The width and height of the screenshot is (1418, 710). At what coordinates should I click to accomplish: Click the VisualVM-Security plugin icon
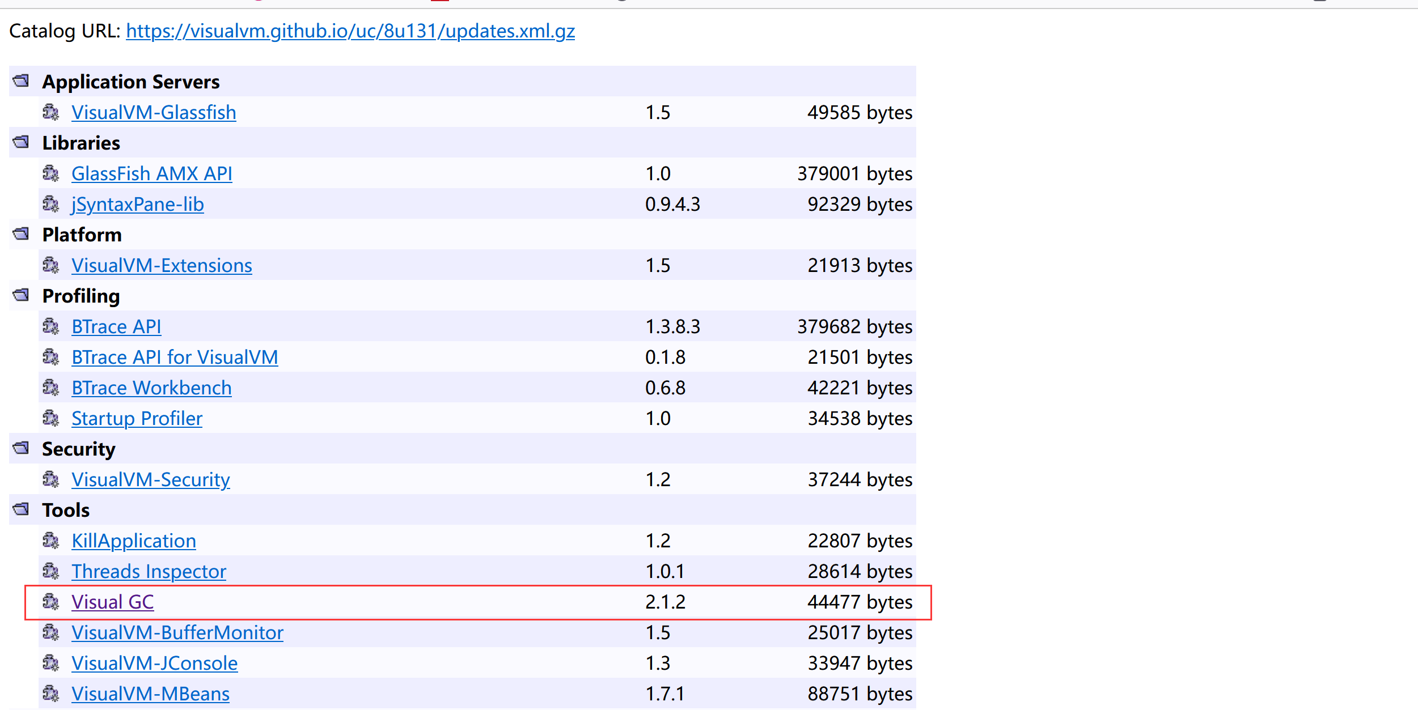[x=52, y=480]
